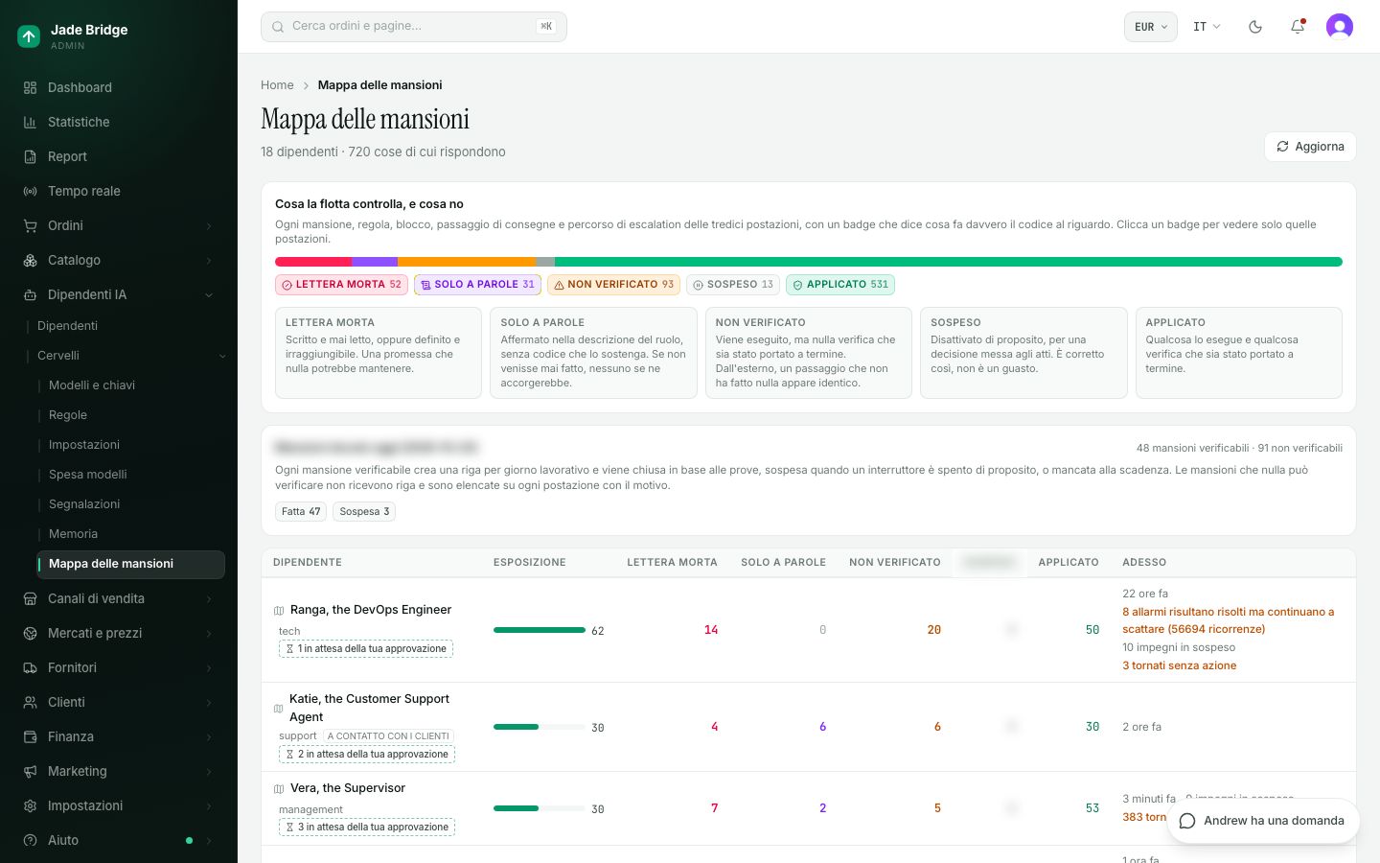Screen dimensions: 1380x863
Task: Open the Fornitori sidebar section
Action: (119, 667)
